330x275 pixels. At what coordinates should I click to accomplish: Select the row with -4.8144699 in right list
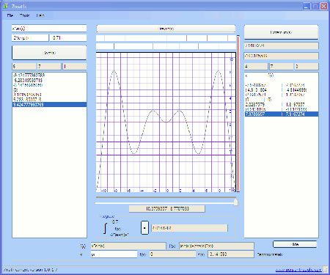[282, 90]
